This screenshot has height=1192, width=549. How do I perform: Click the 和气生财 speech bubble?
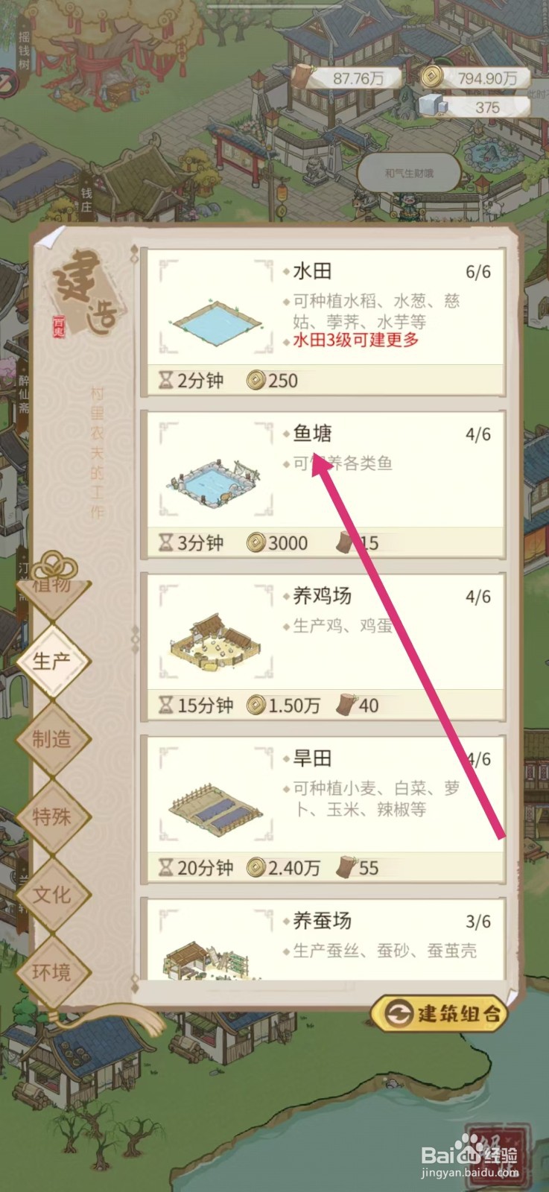[409, 174]
